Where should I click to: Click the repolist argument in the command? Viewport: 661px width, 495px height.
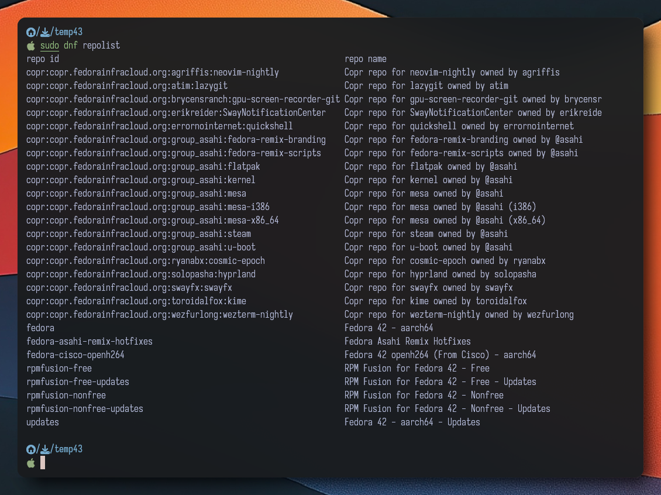point(101,46)
